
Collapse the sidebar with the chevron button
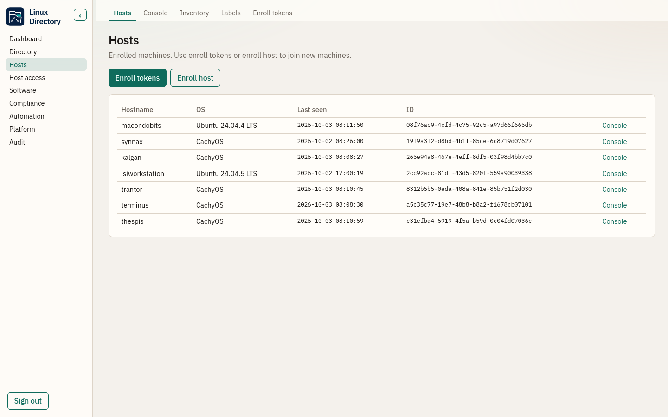80,15
